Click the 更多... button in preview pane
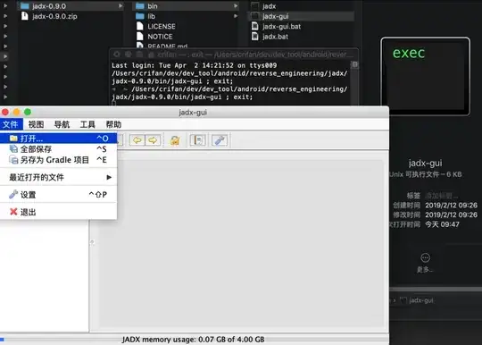The image size is (482, 345). (426, 263)
